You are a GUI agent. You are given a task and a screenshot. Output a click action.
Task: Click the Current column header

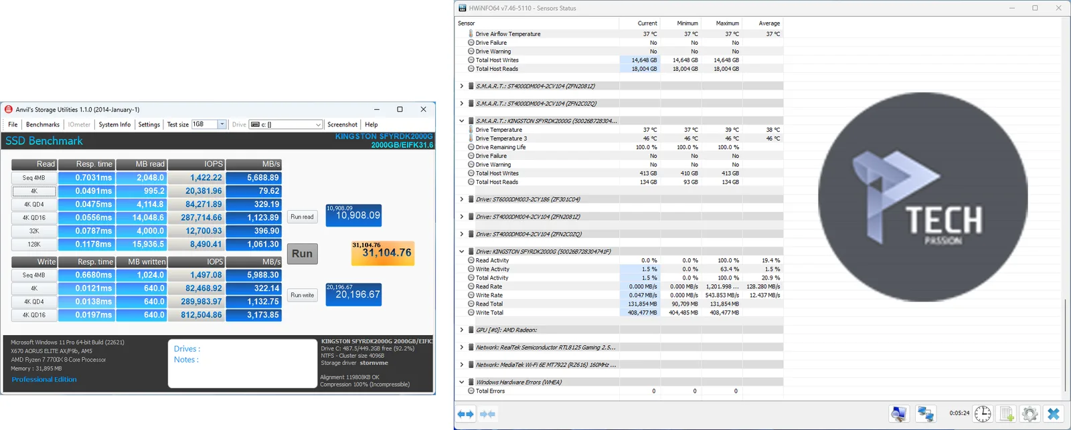639,23
